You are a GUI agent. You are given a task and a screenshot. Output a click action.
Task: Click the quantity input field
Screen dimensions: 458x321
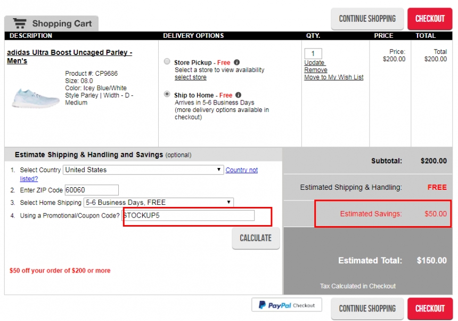coord(313,53)
